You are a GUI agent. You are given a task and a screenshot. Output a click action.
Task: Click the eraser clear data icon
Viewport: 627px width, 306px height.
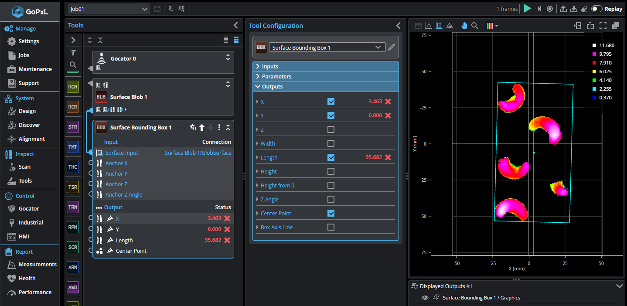(585, 9)
